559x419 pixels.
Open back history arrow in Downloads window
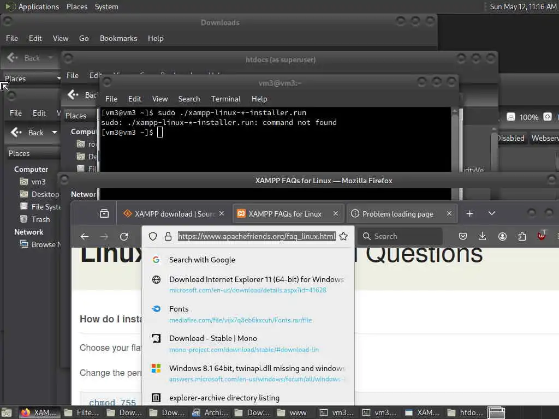51,58
